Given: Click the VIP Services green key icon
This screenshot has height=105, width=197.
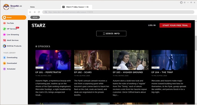Looking at the screenshot, I should point(5,29).
